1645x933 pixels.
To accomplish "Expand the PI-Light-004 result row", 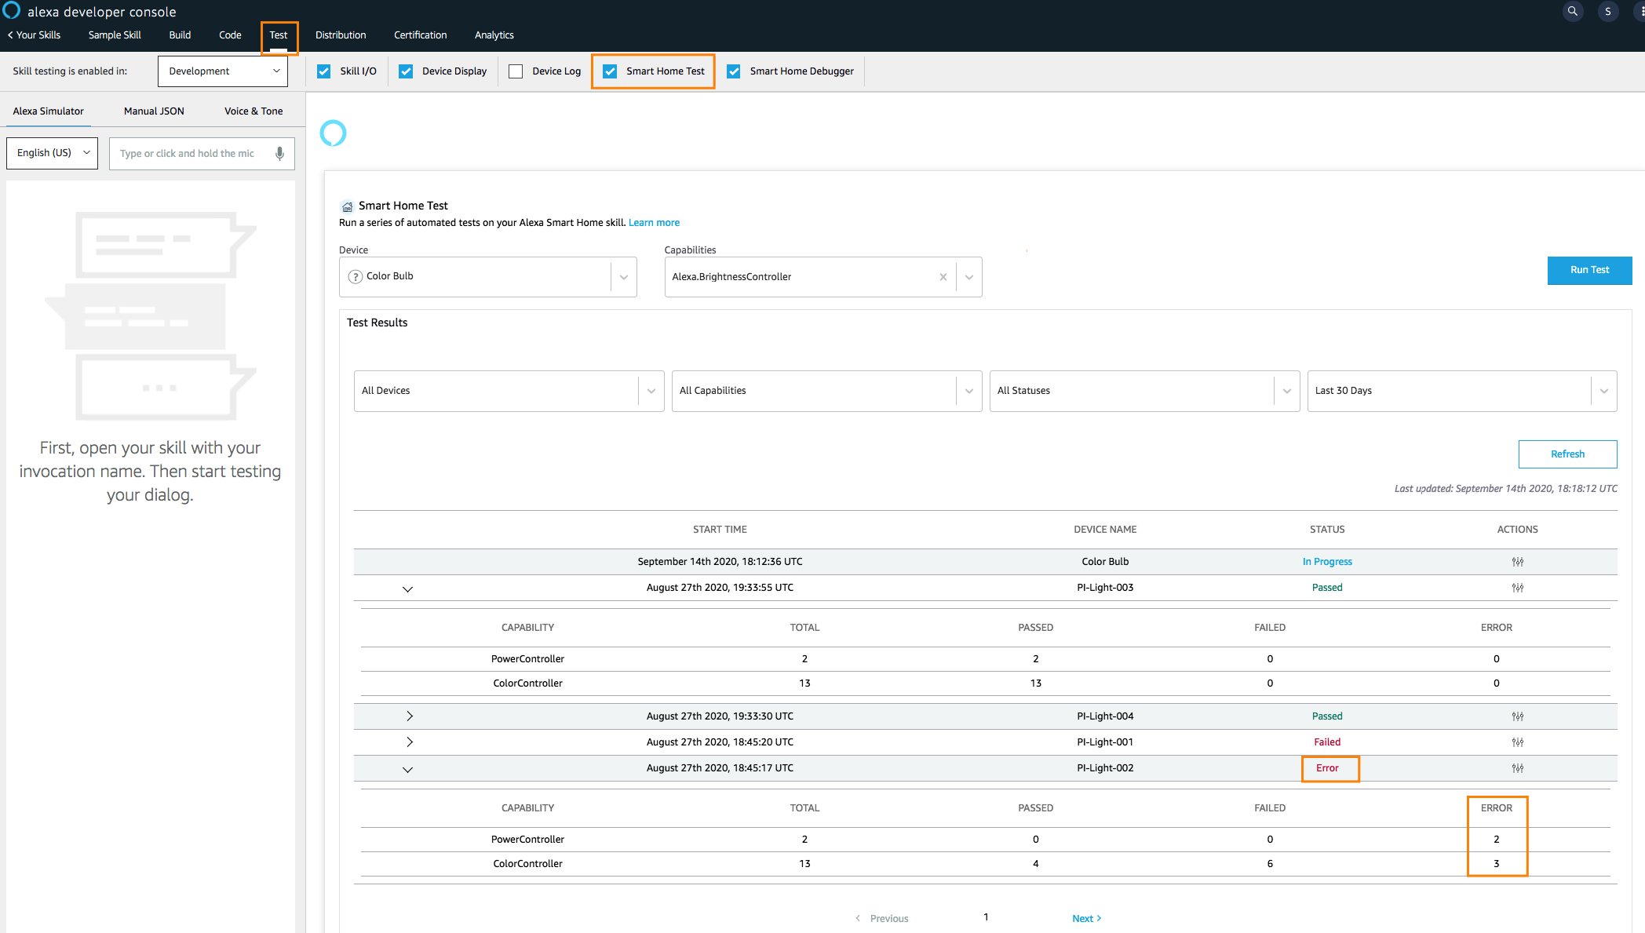I will [409, 716].
